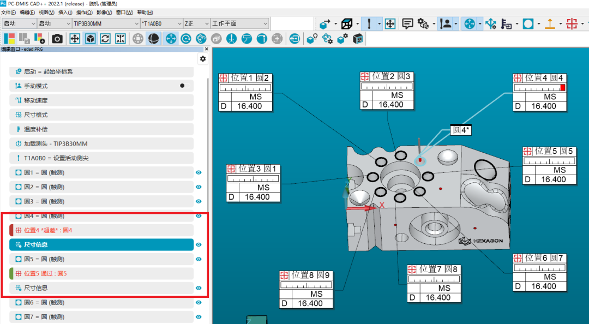The width and height of the screenshot is (589, 324).
Task: Click the paint roller circle icon
Action: click(247, 38)
